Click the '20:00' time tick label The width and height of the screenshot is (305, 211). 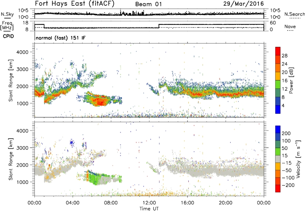pyautogui.click(x=226, y=203)
